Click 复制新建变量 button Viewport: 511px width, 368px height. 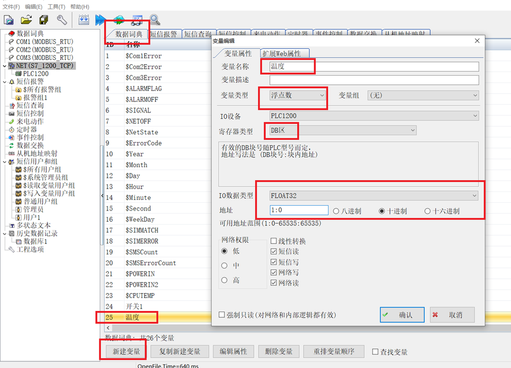coord(179,351)
